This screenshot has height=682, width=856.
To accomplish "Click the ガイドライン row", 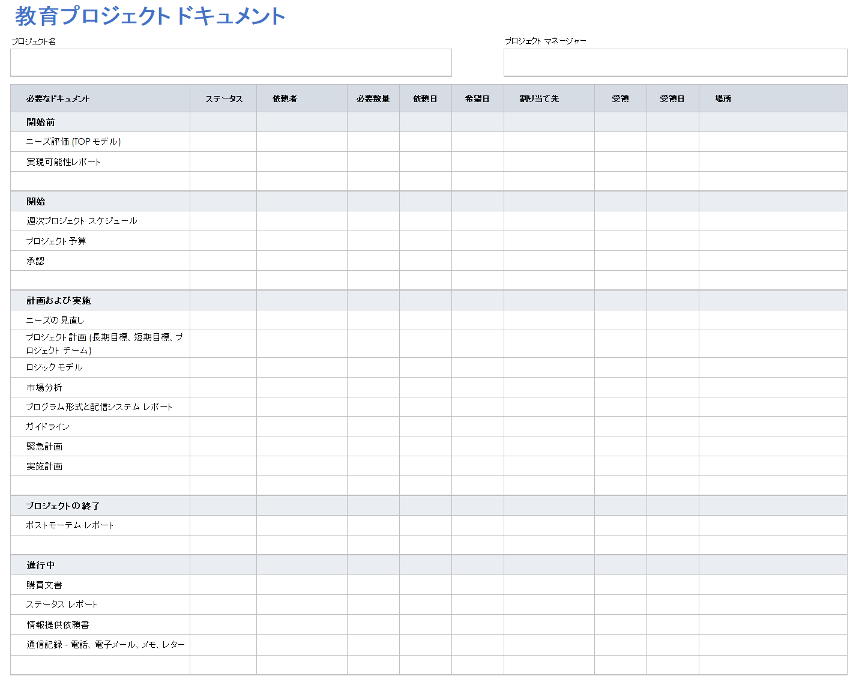I will 429,426.
